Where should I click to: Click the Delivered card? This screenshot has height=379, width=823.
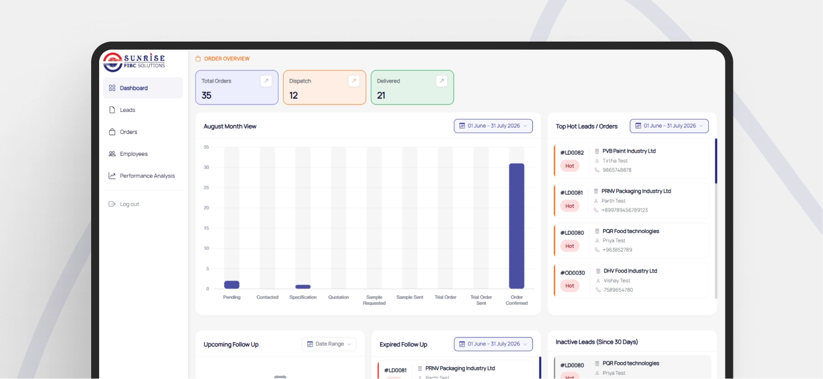tap(413, 87)
